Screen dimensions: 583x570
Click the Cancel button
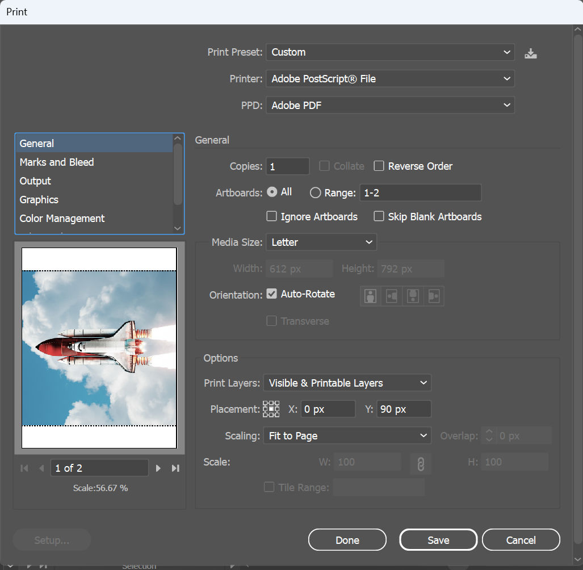pyautogui.click(x=521, y=540)
